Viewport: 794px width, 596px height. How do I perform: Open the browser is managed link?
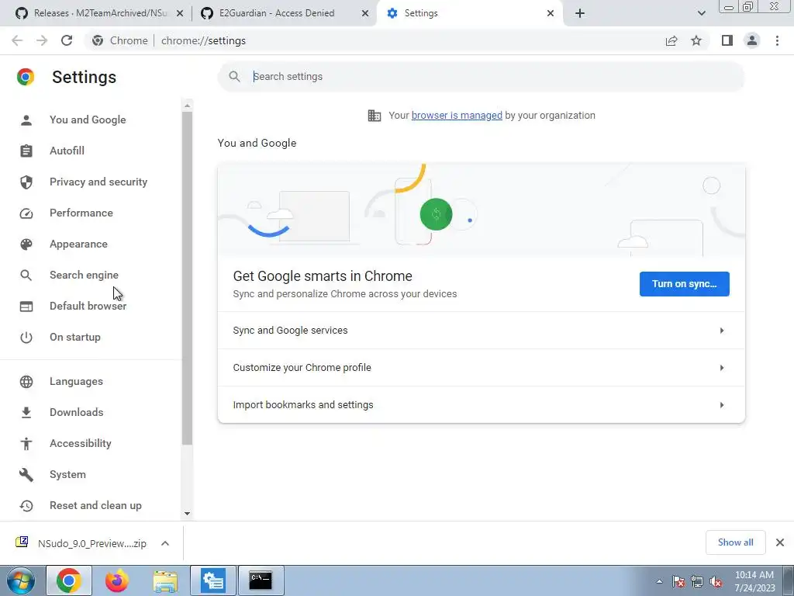point(457,116)
